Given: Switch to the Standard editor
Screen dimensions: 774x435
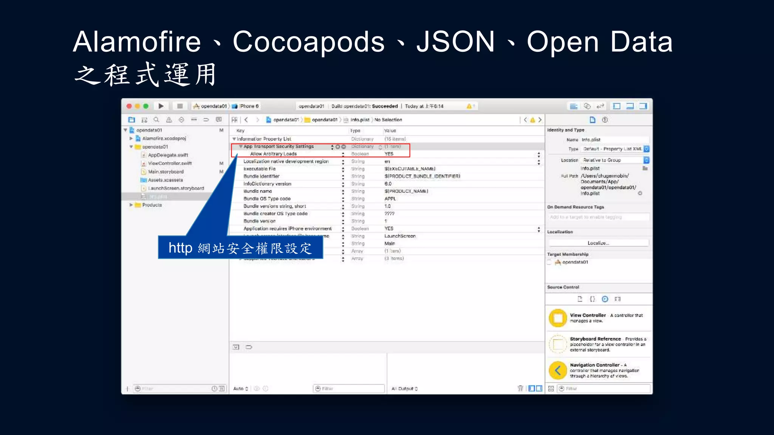Looking at the screenshot, I should click(573, 106).
